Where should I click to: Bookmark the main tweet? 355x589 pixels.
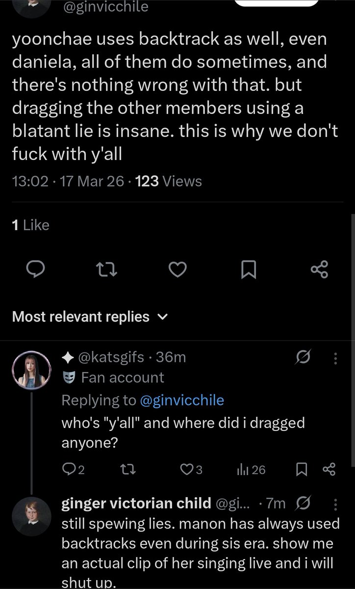249,269
